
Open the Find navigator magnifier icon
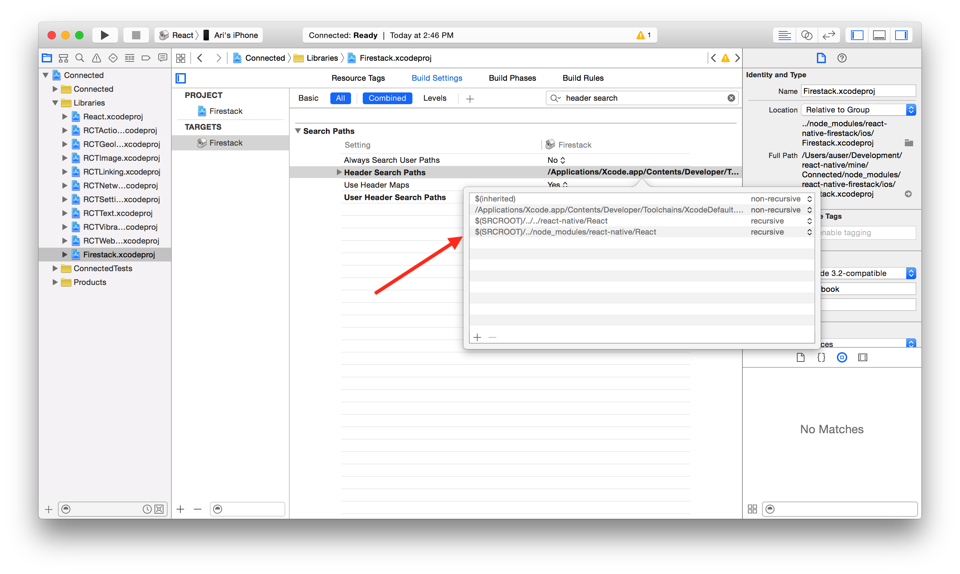(x=80, y=58)
